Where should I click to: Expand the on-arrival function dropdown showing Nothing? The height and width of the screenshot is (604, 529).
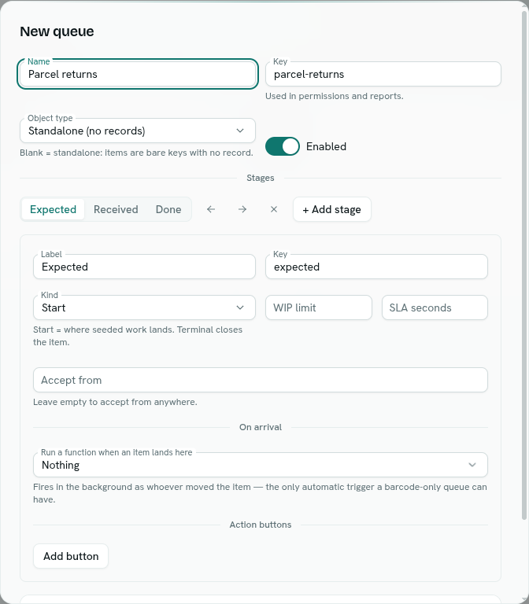click(261, 465)
